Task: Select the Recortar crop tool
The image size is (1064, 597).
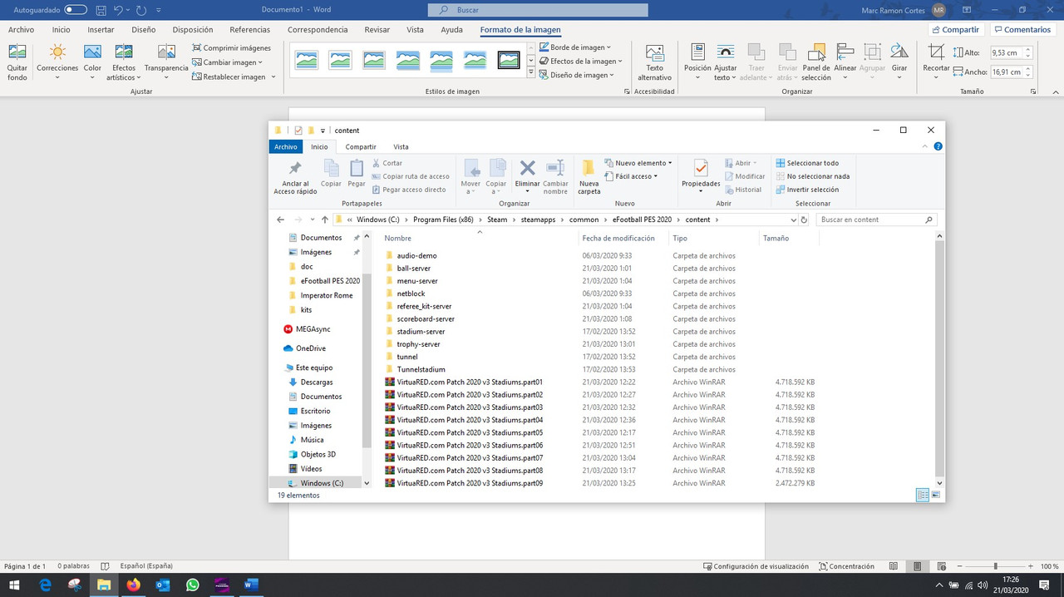Action: pos(936,62)
